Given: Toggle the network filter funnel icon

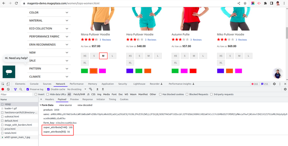Looking at the screenshot, I should point(15,89).
